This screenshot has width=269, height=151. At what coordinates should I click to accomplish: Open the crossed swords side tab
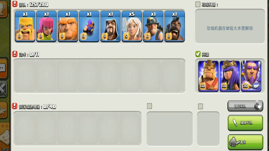tap(3, 89)
